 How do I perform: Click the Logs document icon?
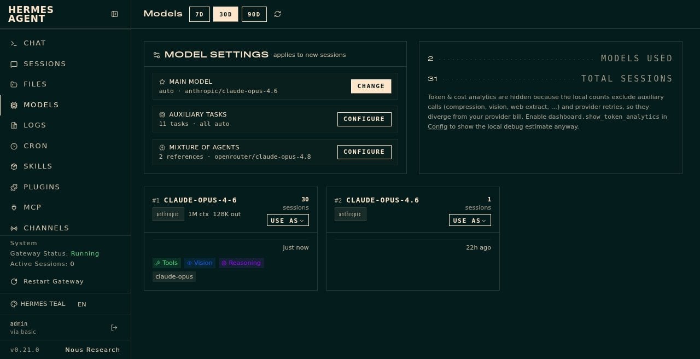coord(14,125)
